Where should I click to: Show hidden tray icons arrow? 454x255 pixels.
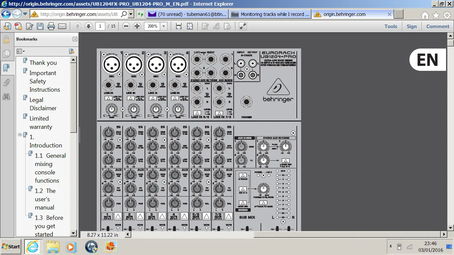[391, 247]
